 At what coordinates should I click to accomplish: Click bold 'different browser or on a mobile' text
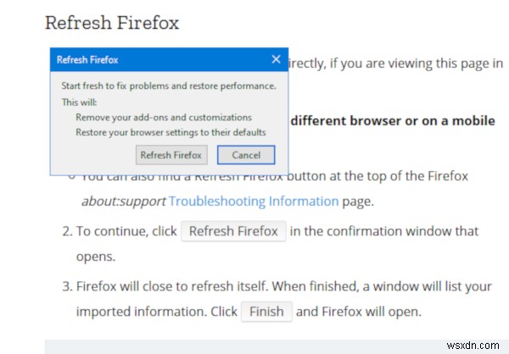[x=393, y=120]
